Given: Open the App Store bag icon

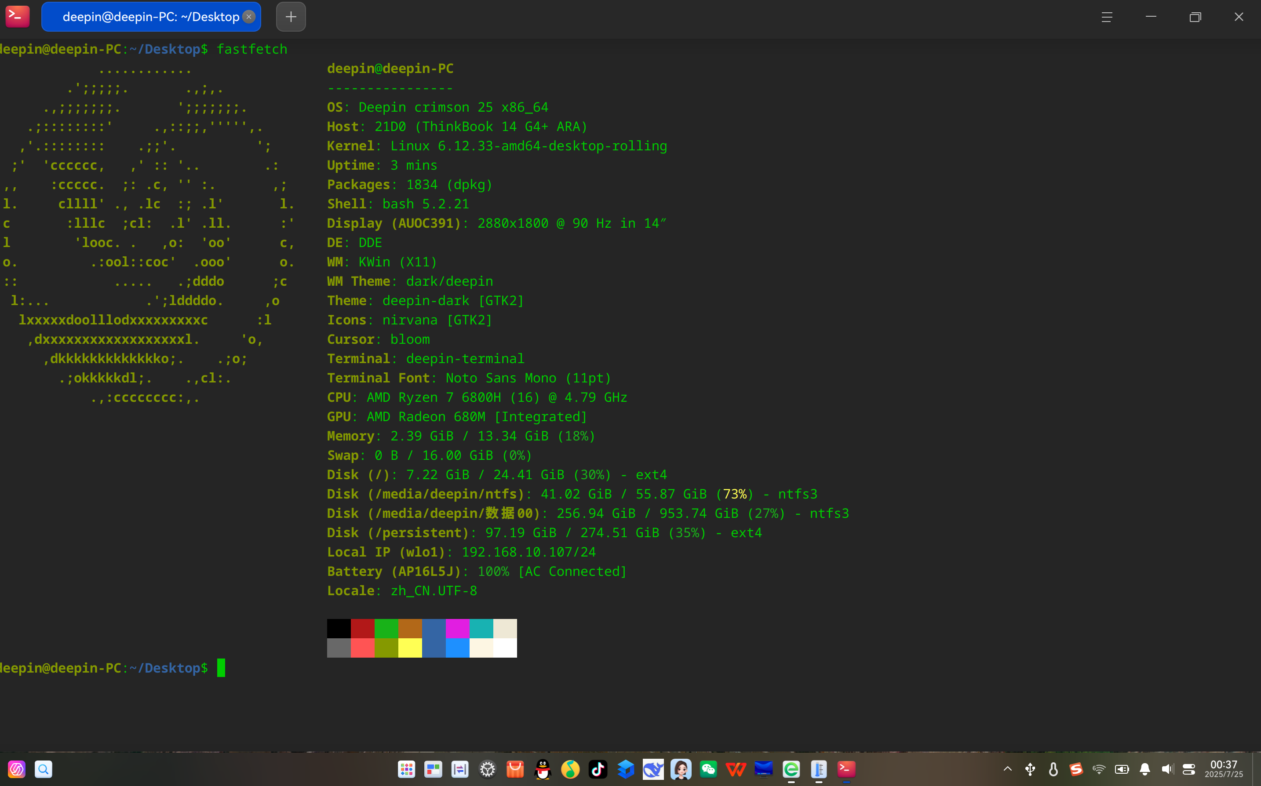Looking at the screenshot, I should tap(514, 769).
